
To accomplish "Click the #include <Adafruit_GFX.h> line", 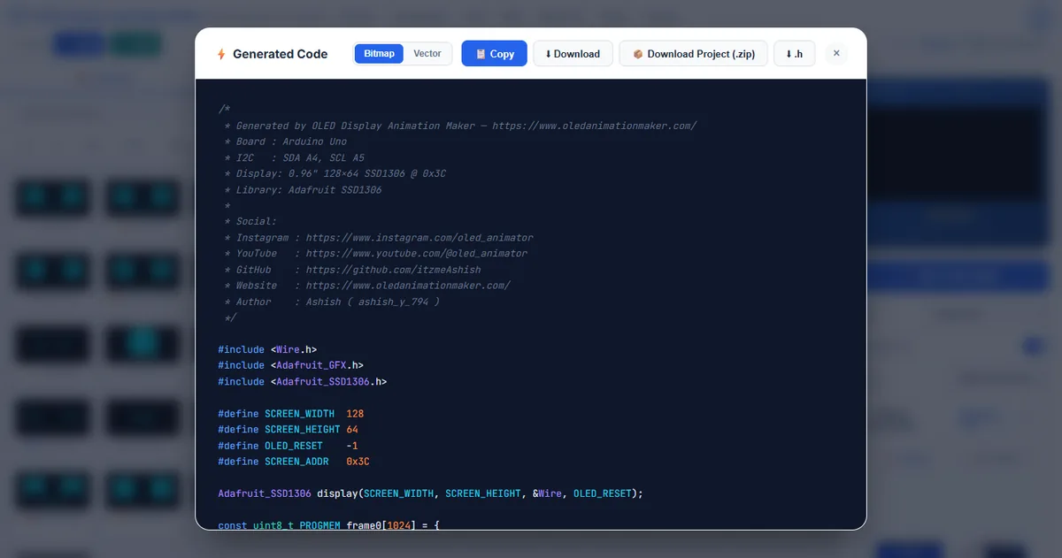I will click(x=291, y=365).
